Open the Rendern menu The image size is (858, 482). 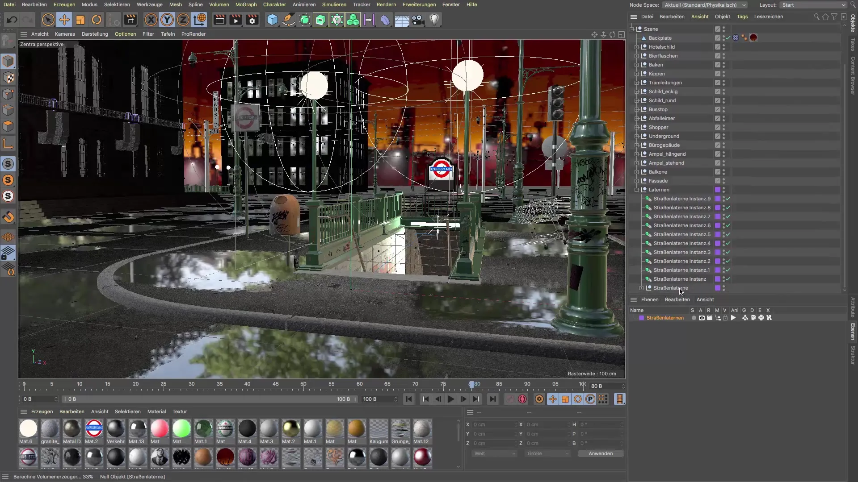pos(386,4)
